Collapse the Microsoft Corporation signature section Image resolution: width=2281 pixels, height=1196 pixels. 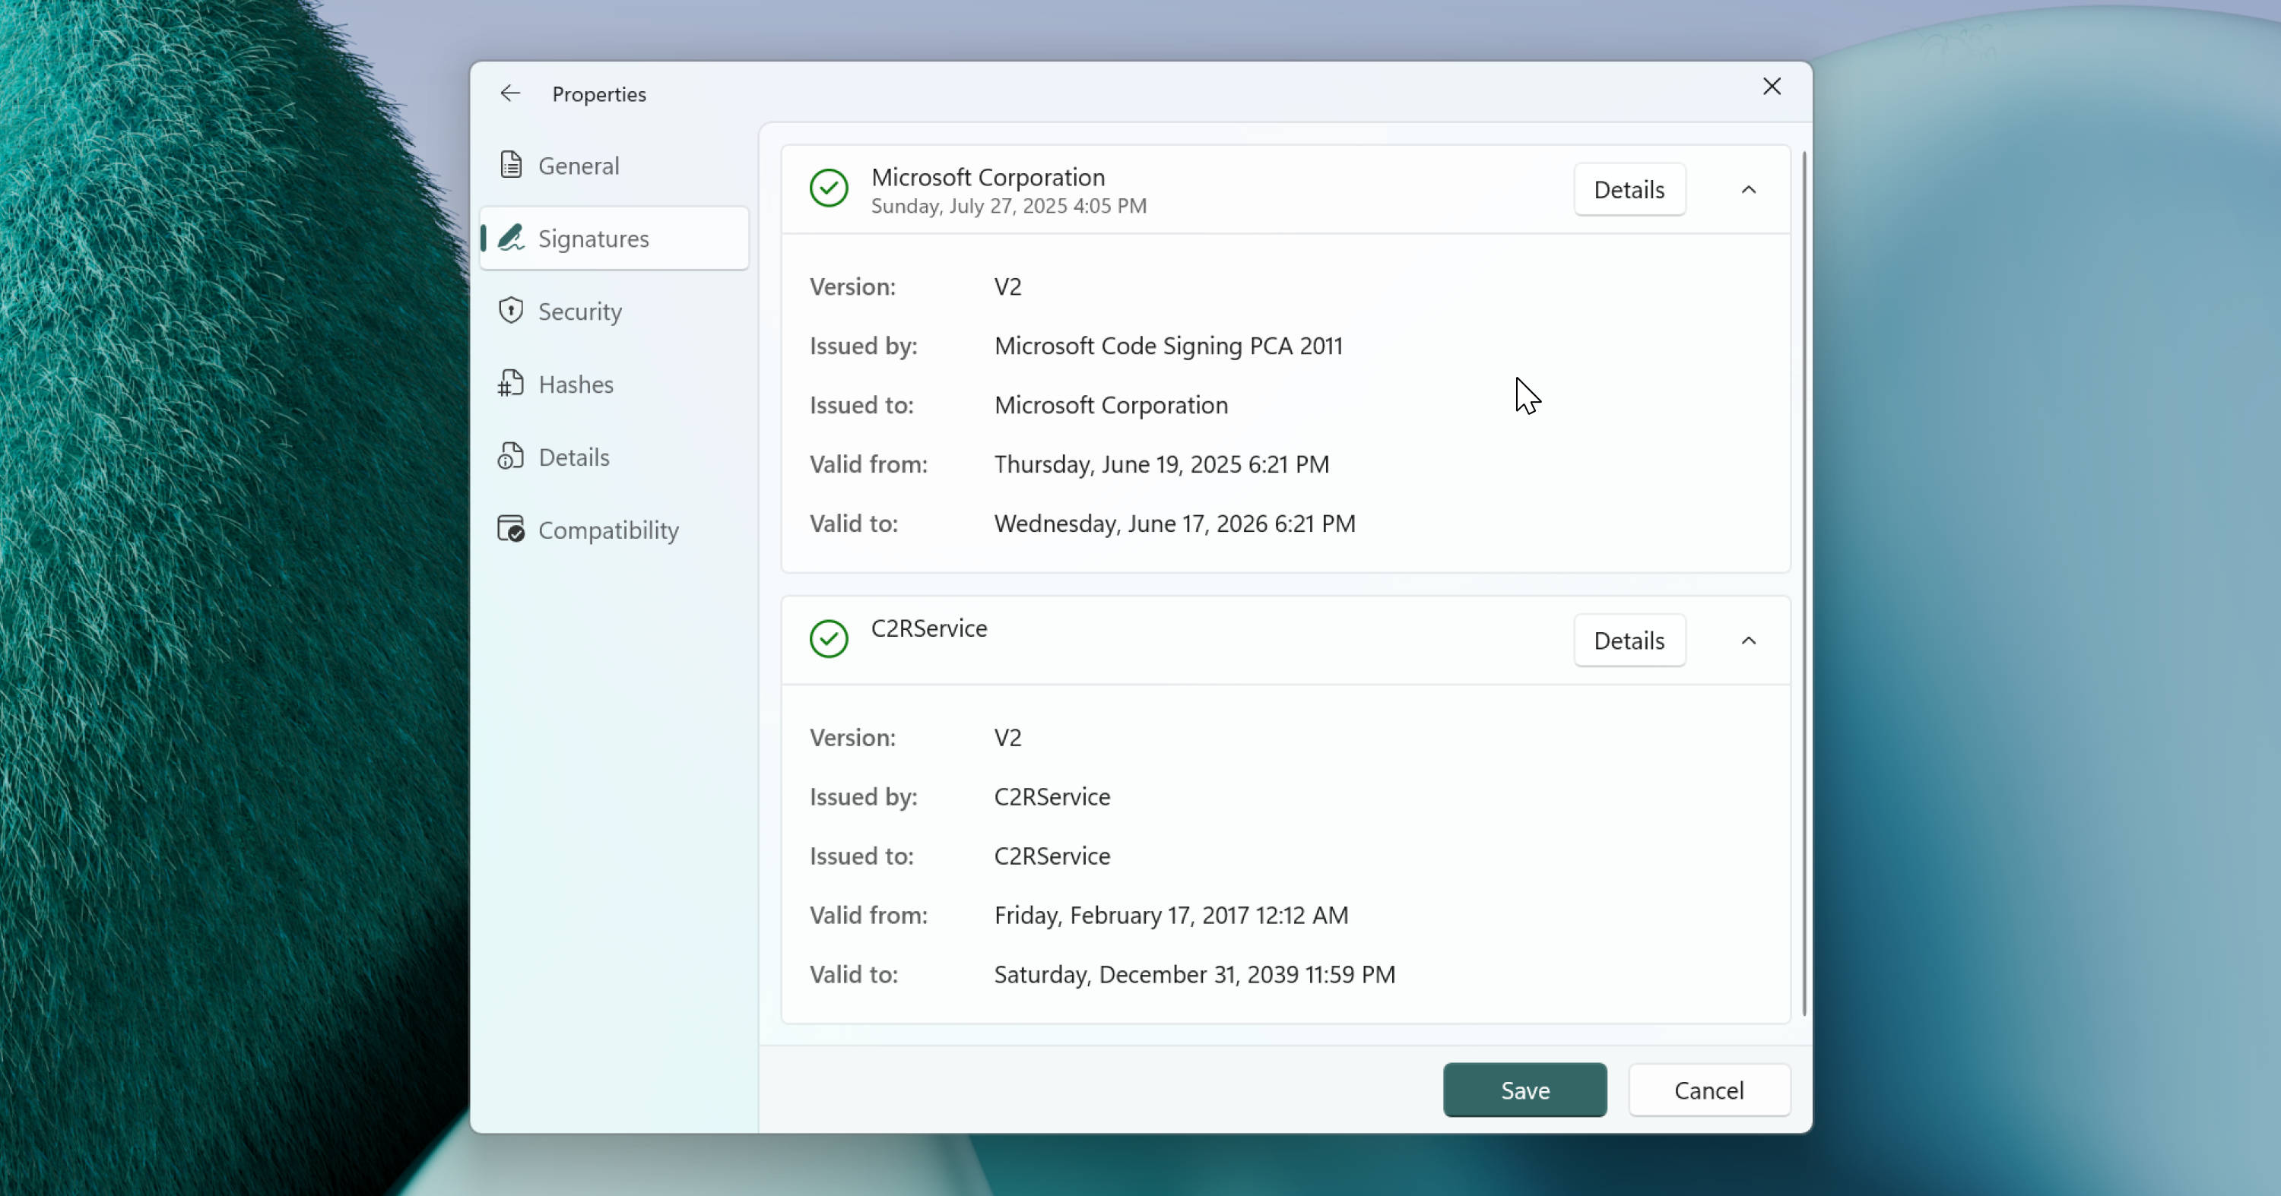pos(1748,190)
